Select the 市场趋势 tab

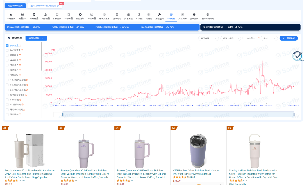point(171,16)
